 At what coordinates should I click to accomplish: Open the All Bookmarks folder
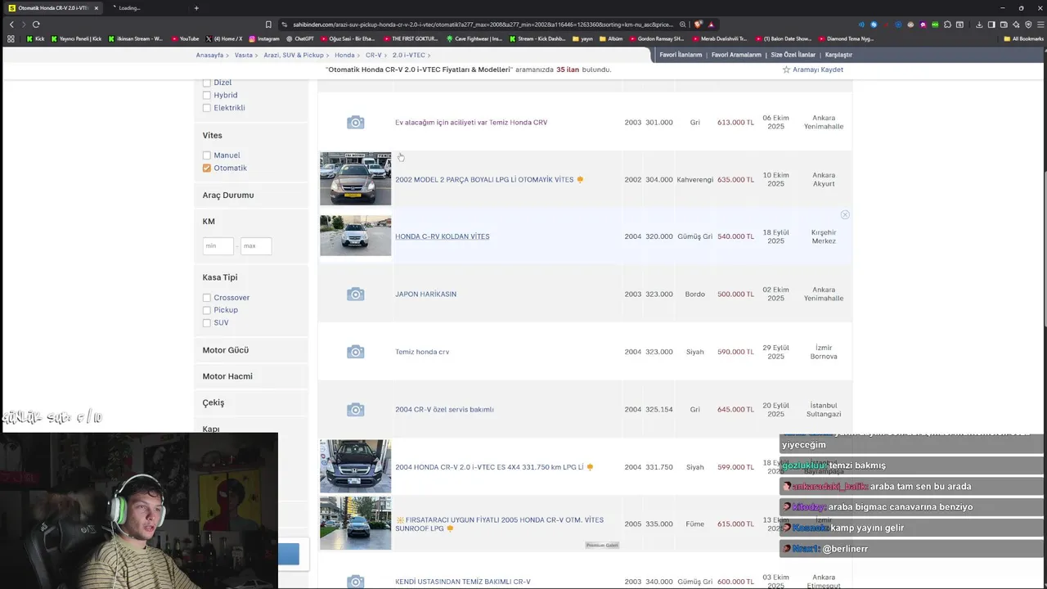tap(1023, 38)
